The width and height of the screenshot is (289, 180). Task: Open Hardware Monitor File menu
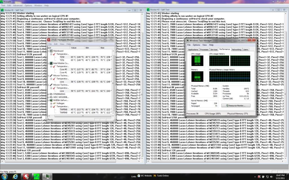pyautogui.click(x=50, y=44)
